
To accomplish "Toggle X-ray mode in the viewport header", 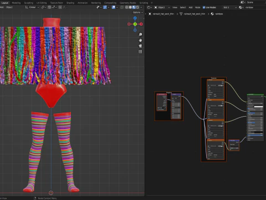I will pos(122,7).
